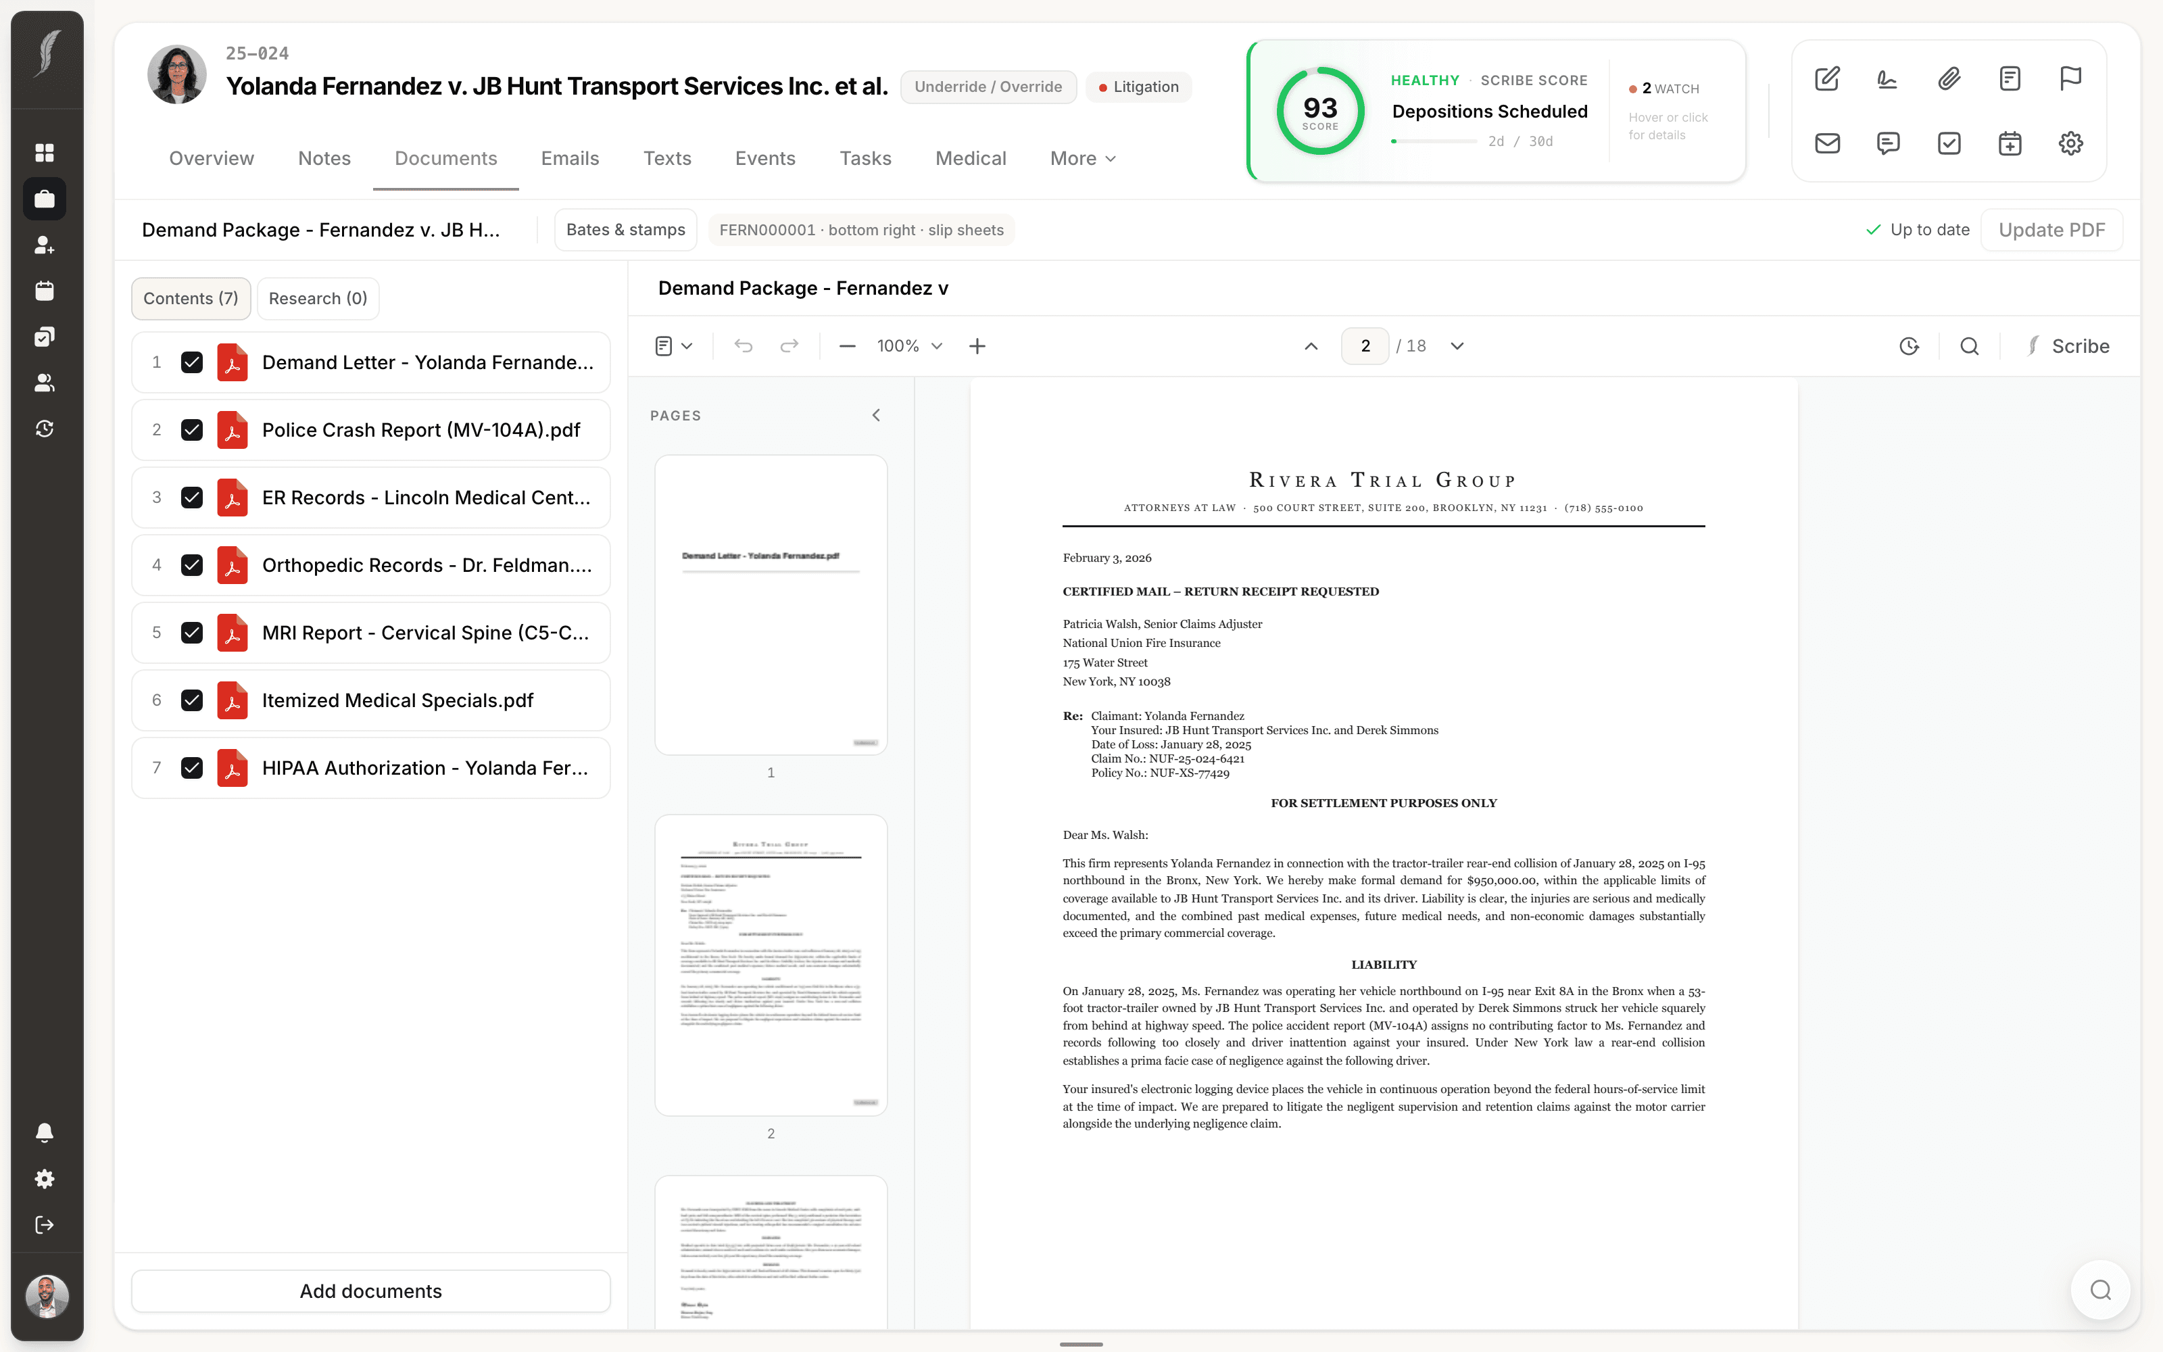
Task: Open the calendar icon in left sidebar
Action: tap(44, 291)
